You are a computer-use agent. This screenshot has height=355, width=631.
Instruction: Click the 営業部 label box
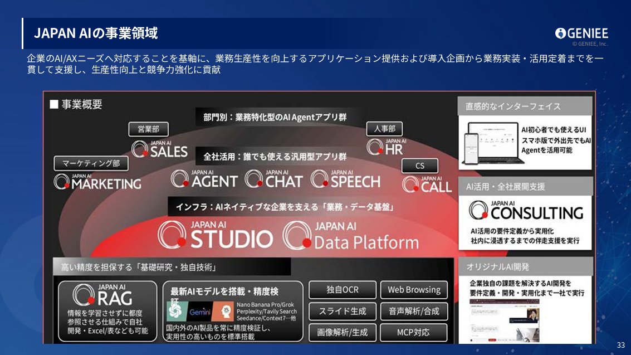[149, 129]
